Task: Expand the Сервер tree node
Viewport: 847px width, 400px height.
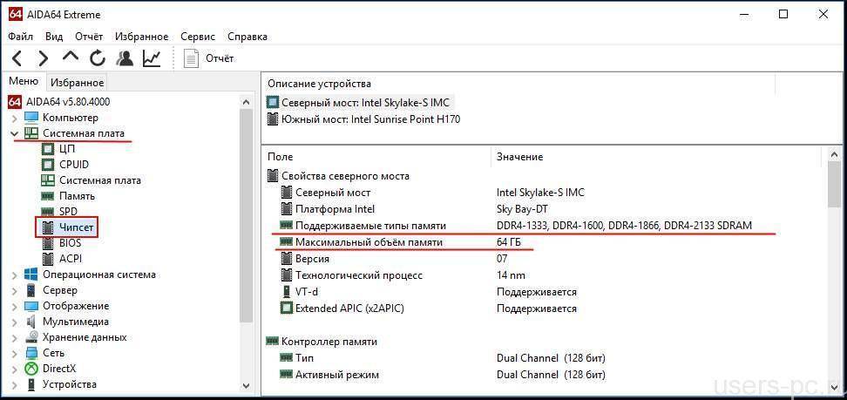Action: (x=14, y=290)
